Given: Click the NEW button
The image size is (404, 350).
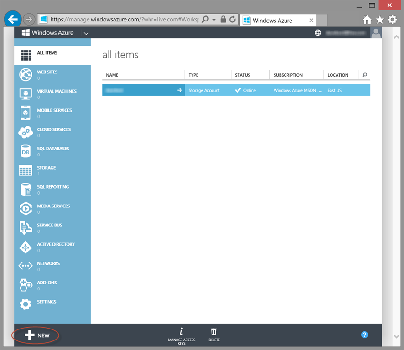Looking at the screenshot, I should pos(37,335).
